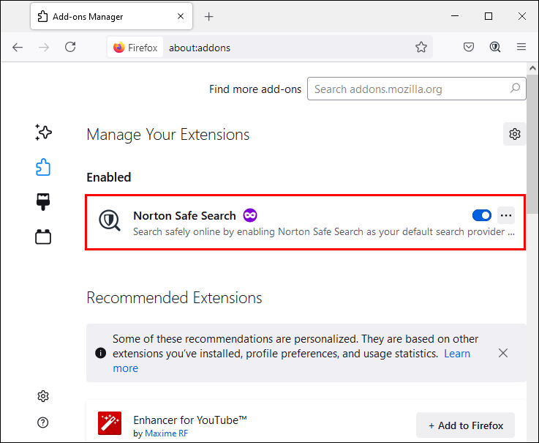Open the Themes sidebar category
539x443 pixels.
coord(43,202)
